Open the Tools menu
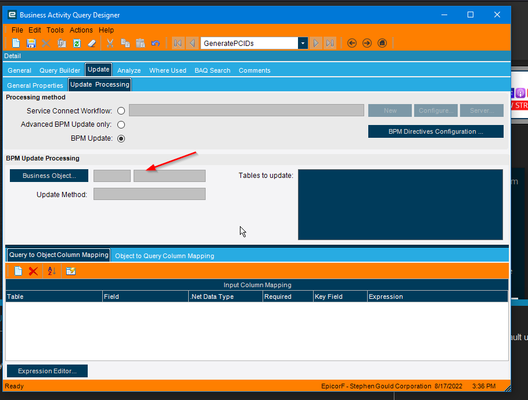528x400 pixels. (55, 30)
